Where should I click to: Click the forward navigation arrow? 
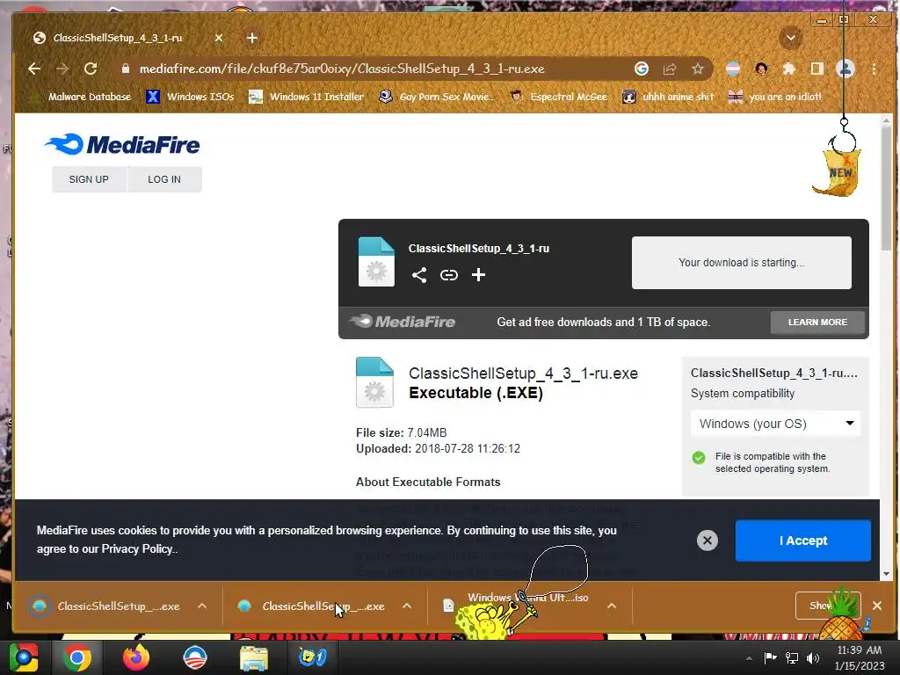pyautogui.click(x=62, y=69)
